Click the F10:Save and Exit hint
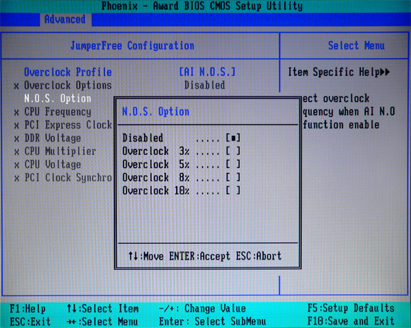 click(x=351, y=321)
